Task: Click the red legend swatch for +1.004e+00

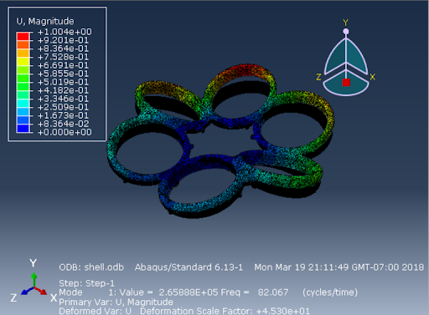Action: click(23, 36)
